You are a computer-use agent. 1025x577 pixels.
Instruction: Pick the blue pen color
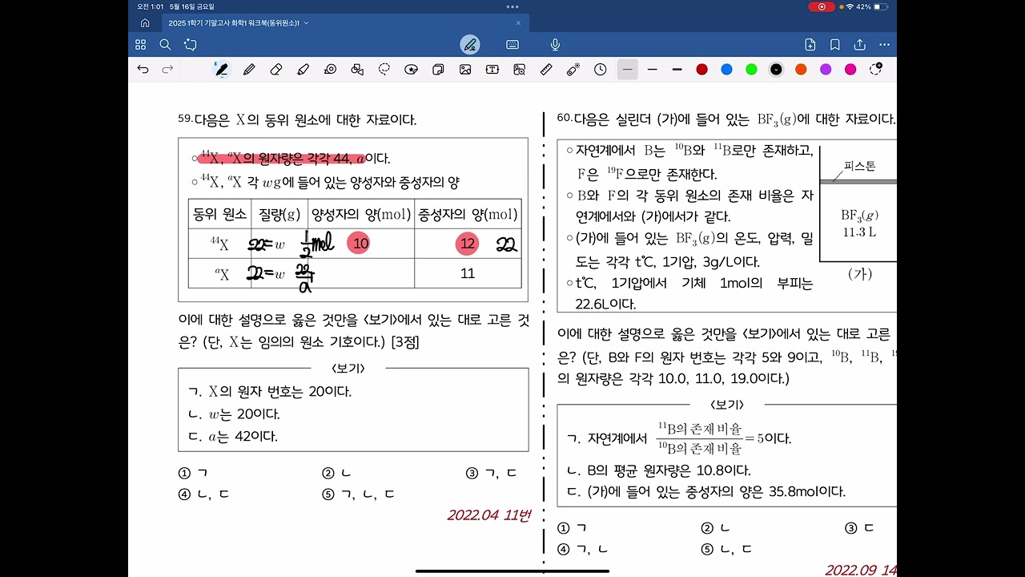726,70
